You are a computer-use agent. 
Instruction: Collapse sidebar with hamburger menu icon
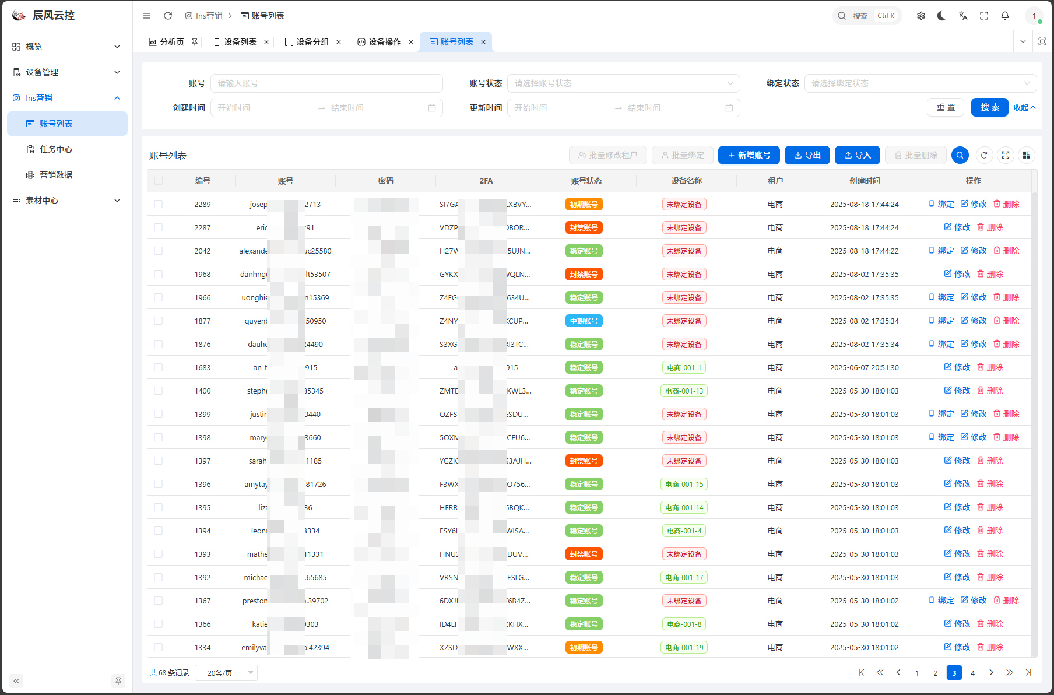(x=147, y=16)
